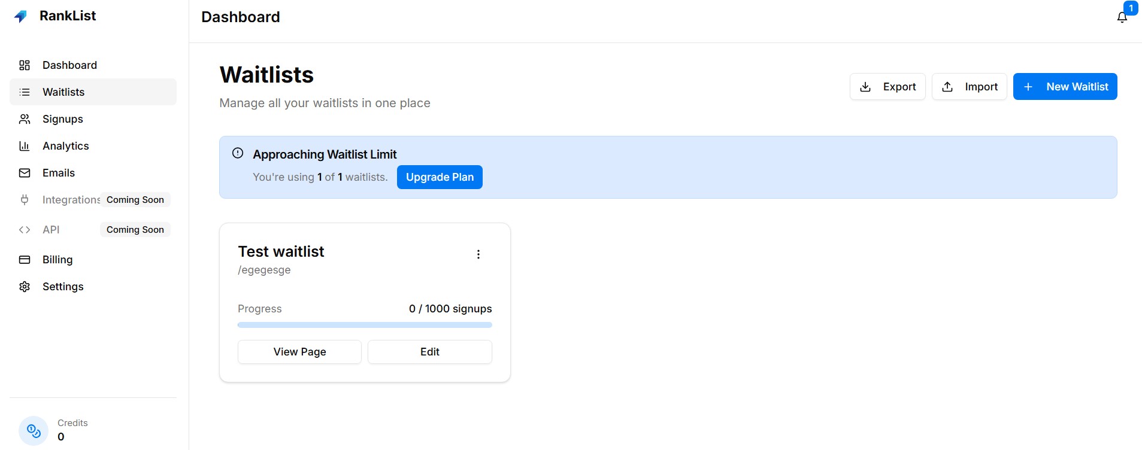
Task: Create a New Waitlist
Action: click(x=1065, y=87)
